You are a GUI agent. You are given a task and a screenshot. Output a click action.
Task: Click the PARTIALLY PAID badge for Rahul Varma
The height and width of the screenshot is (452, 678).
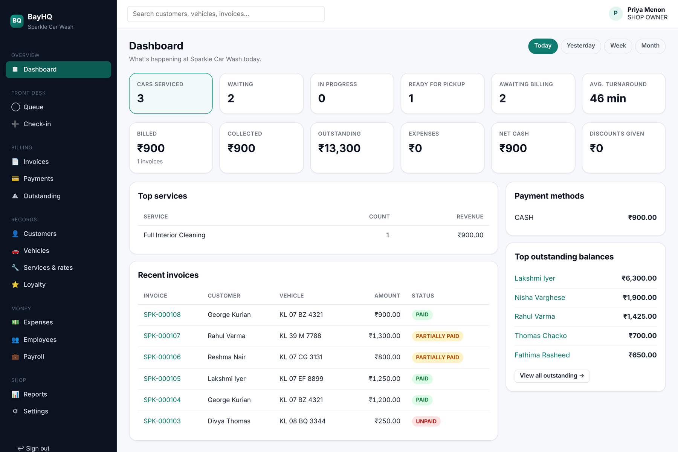437,336
